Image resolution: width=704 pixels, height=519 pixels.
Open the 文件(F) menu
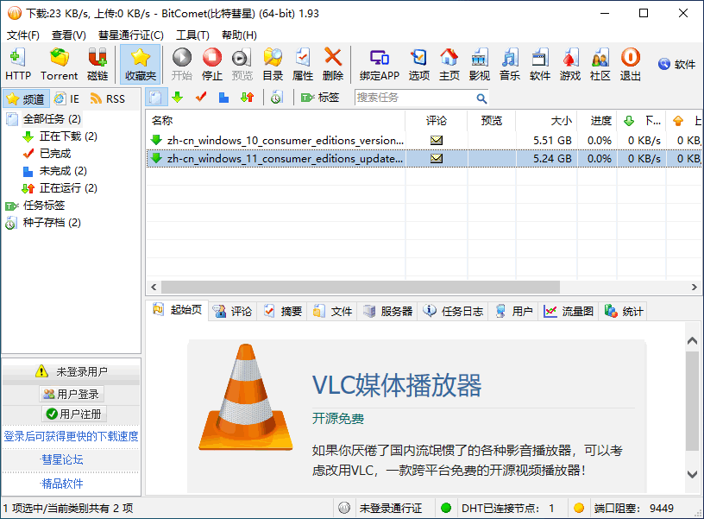(23, 35)
